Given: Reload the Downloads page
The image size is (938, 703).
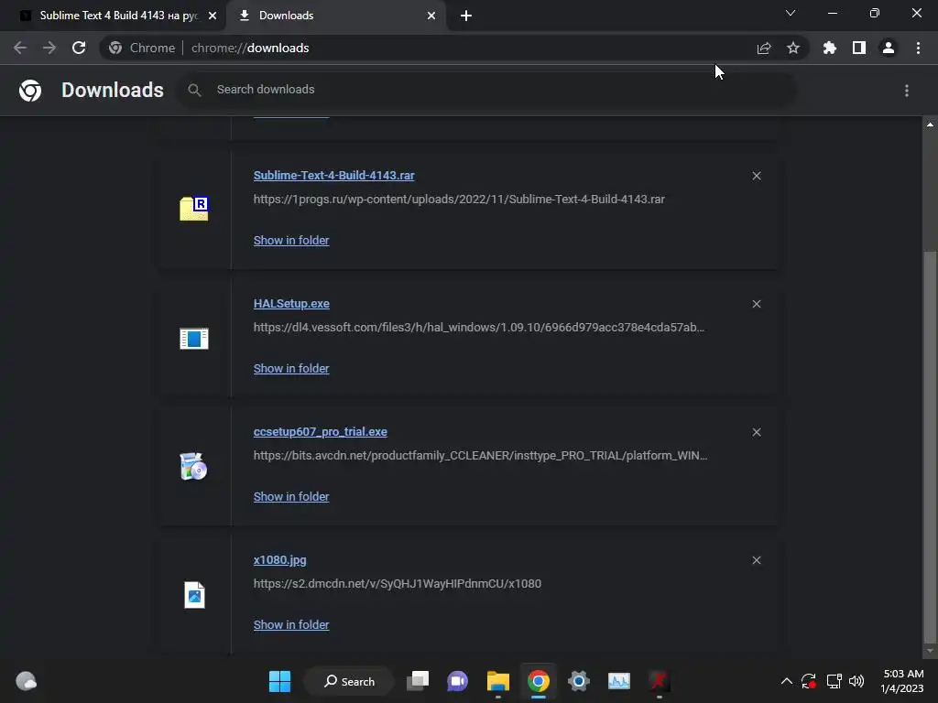Looking at the screenshot, I should (x=79, y=48).
